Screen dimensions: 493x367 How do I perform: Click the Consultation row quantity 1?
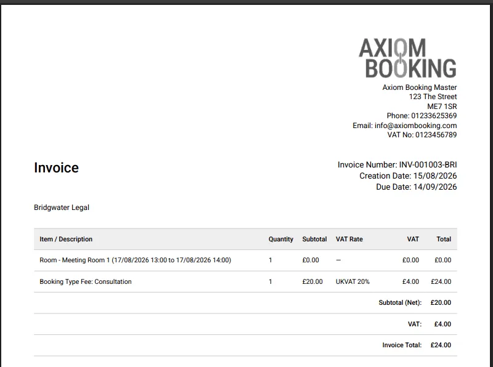pos(270,281)
